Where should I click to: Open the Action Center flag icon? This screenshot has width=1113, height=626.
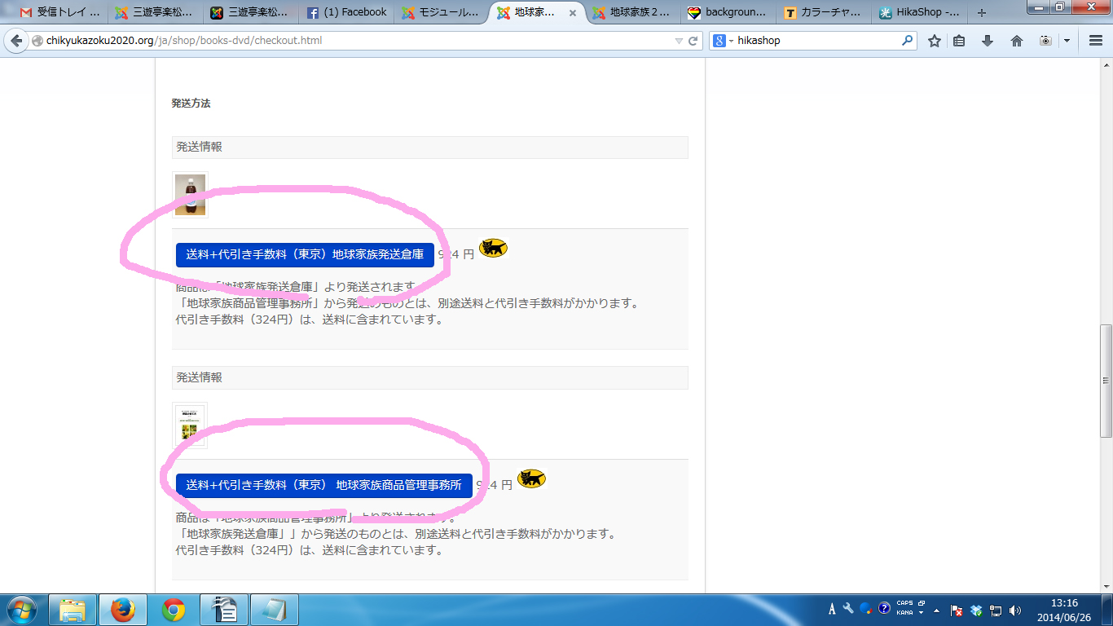958,611
